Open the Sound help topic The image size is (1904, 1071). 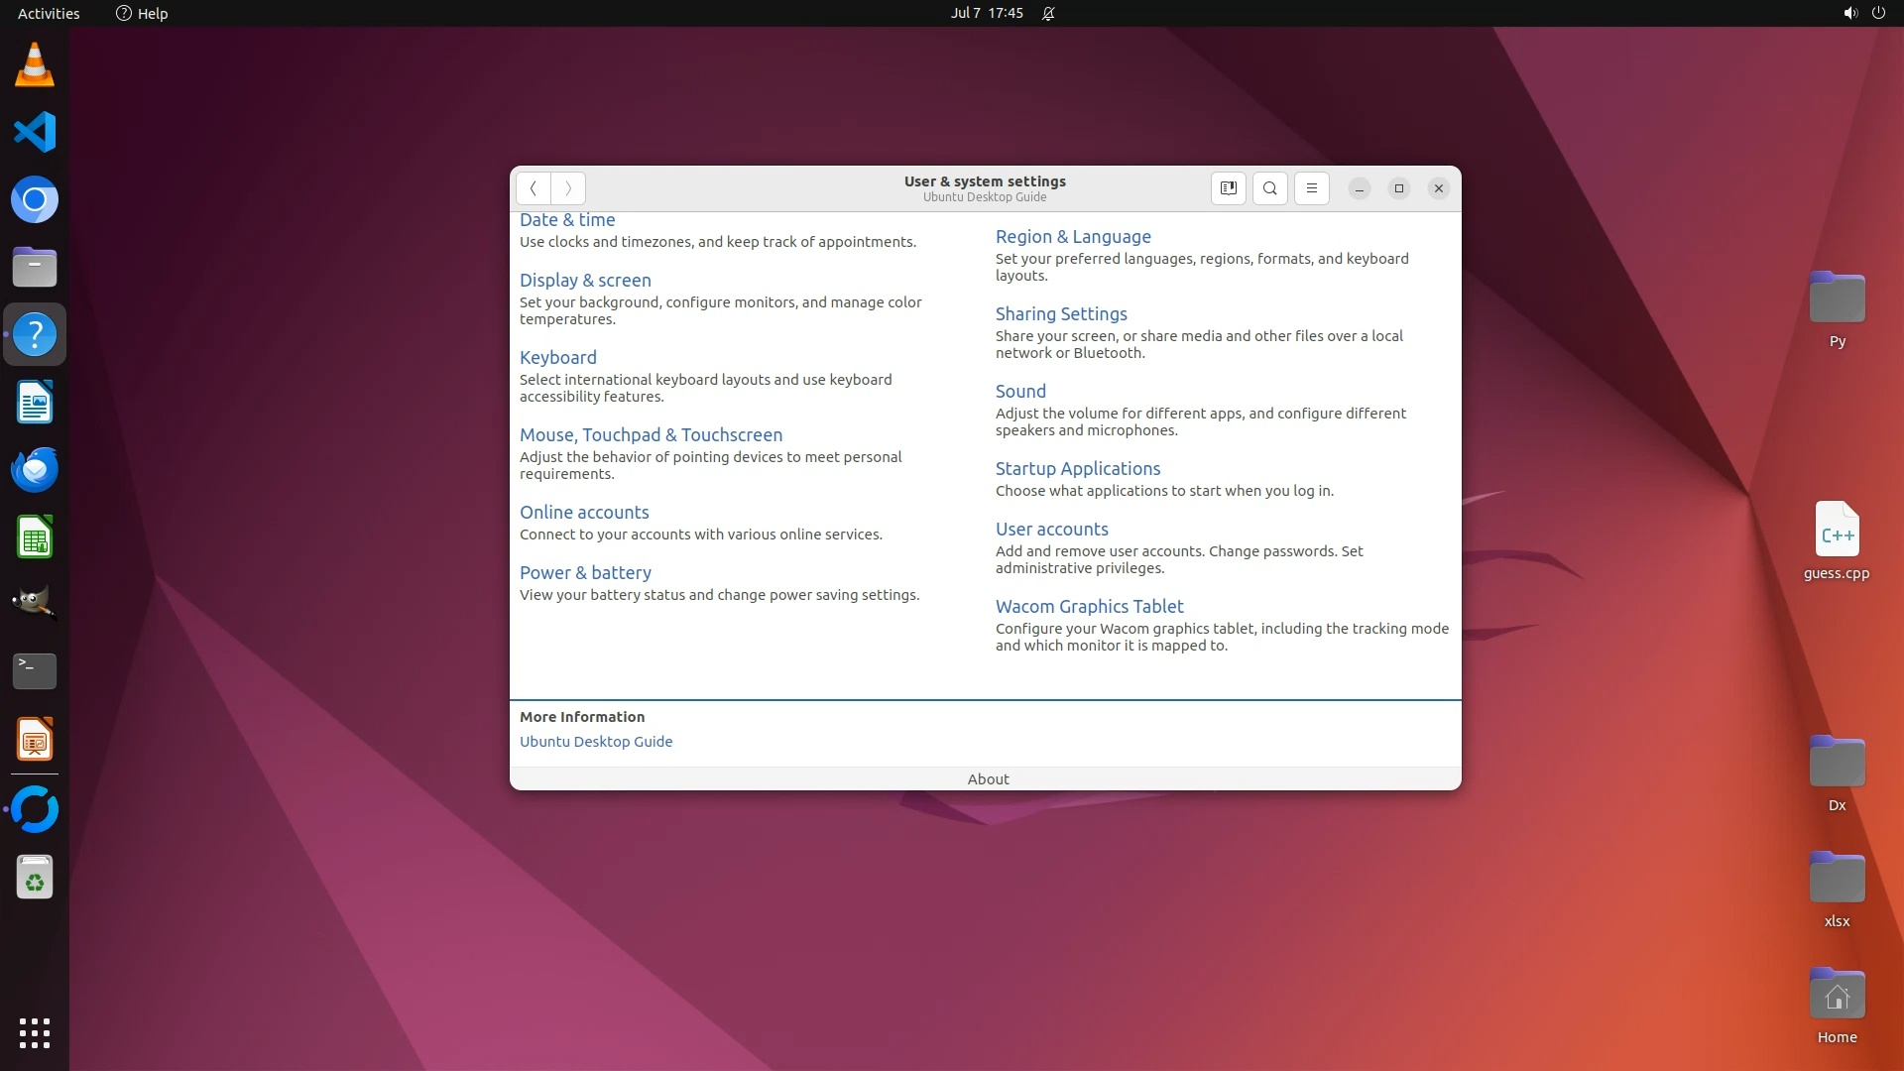coord(1020,391)
